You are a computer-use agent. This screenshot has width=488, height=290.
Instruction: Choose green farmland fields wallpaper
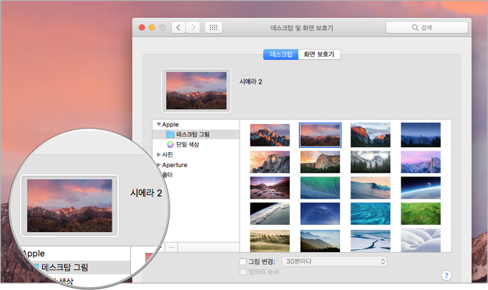point(421,214)
